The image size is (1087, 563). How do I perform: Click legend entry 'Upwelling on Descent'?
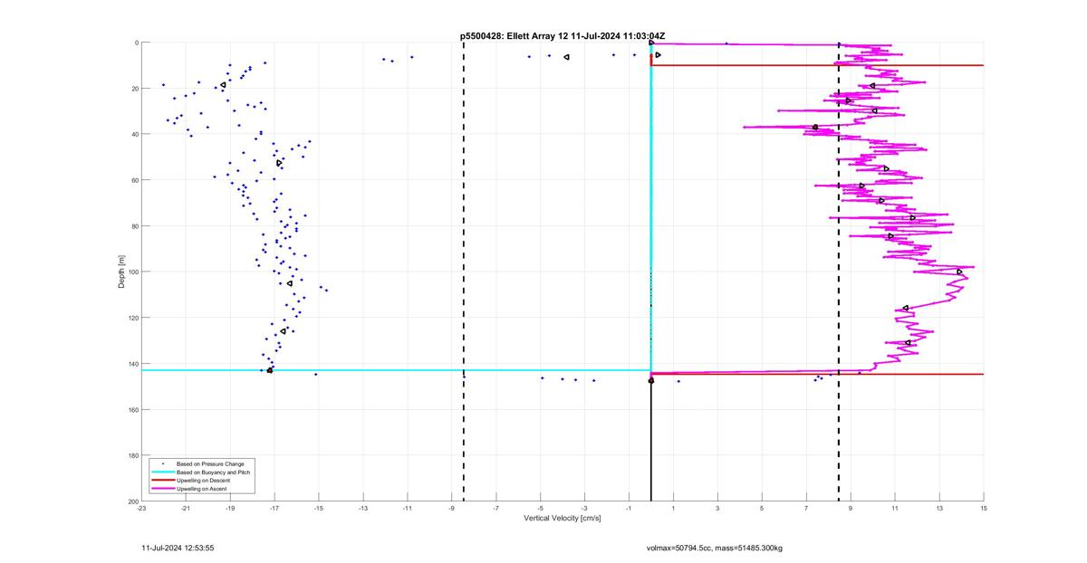pyautogui.click(x=205, y=481)
